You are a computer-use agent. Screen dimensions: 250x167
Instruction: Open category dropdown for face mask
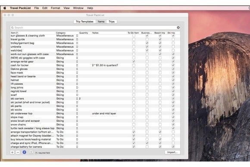pos(77,73)
